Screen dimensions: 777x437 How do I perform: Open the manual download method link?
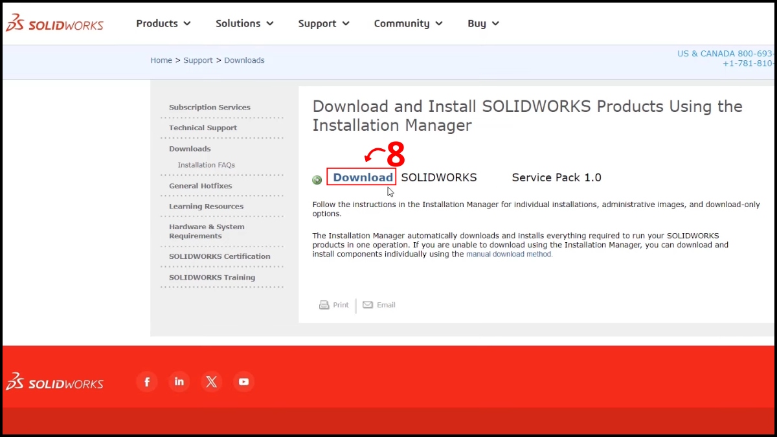coord(510,254)
